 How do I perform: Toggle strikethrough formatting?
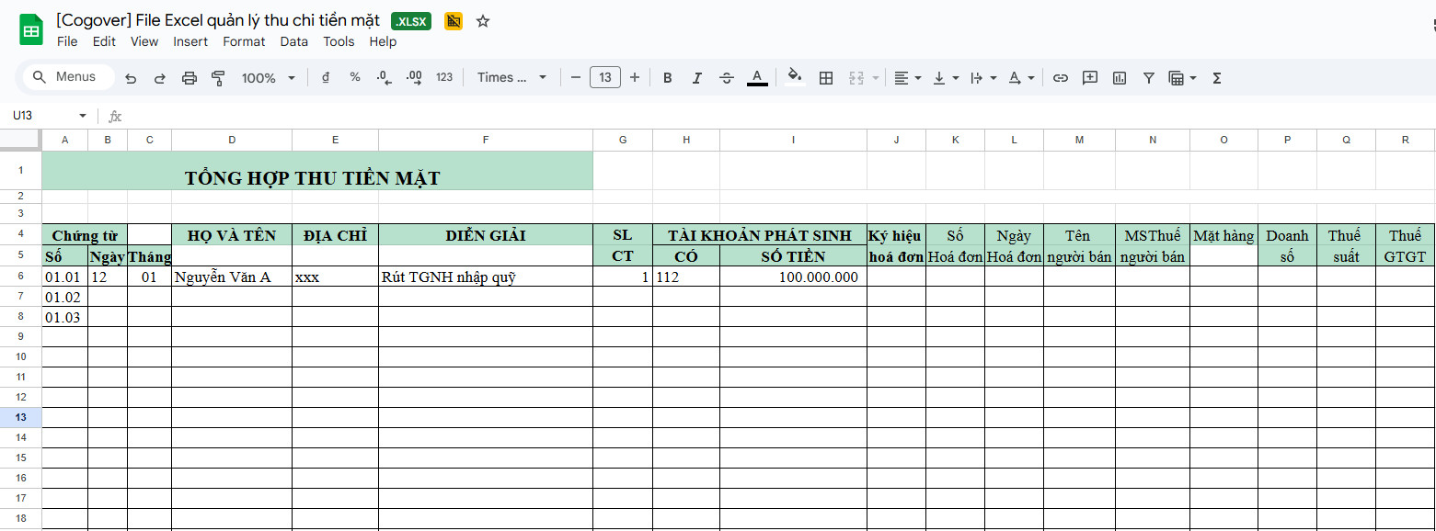pos(727,78)
